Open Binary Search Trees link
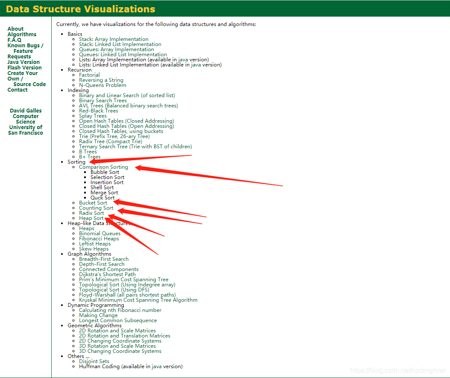 [103, 101]
